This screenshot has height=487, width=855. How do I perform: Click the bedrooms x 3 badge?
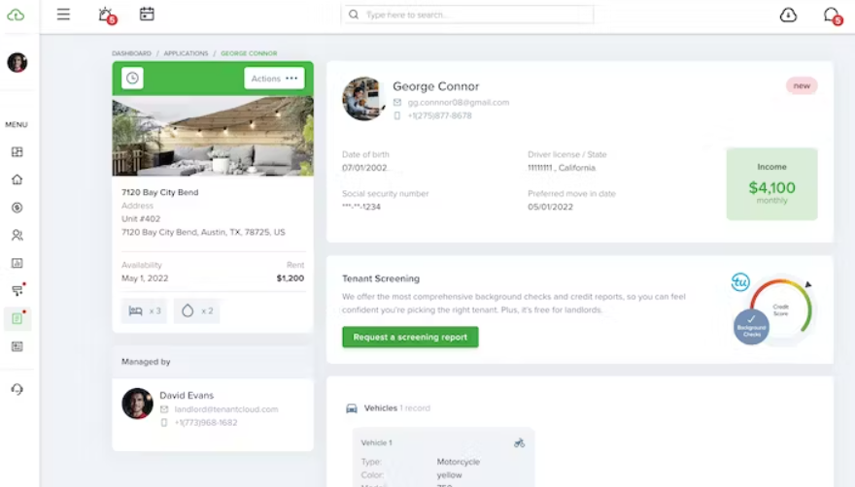point(145,311)
